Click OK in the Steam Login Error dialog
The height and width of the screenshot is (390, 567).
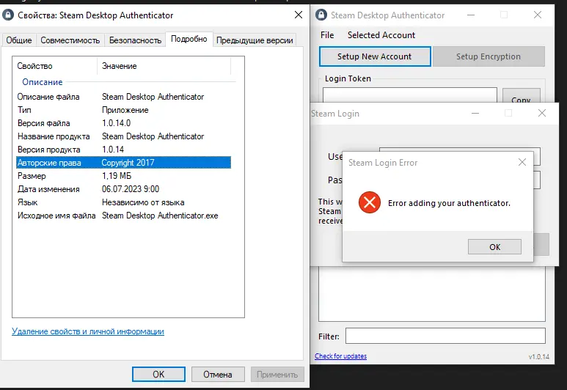pos(494,247)
